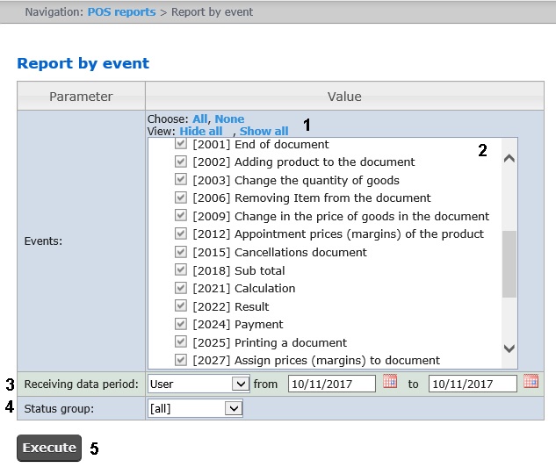Uncheck [2015] Cancellations document event
556x467 pixels.
coord(181,252)
